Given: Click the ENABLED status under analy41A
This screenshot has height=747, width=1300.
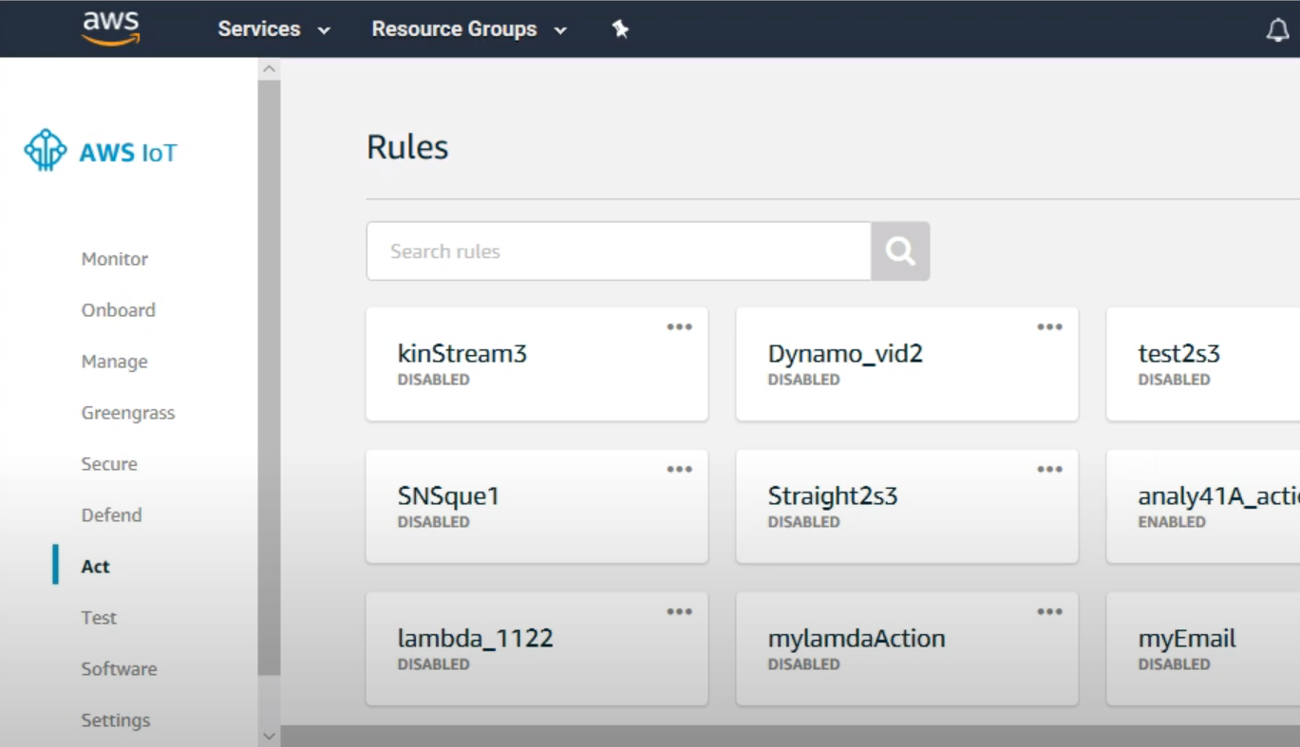Looking at the screenshot, I should point(1172,522).
